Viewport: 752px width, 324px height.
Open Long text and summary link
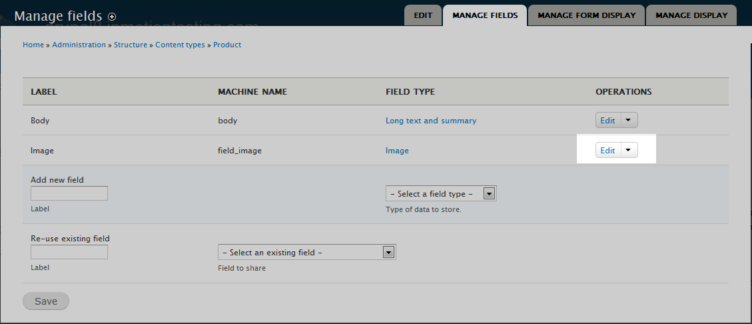pos(431,121)
